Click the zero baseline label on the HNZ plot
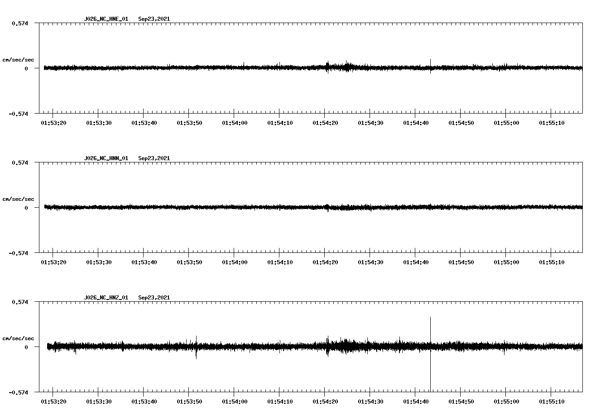This screenshot has height=418, width=615. pos(26,347)
